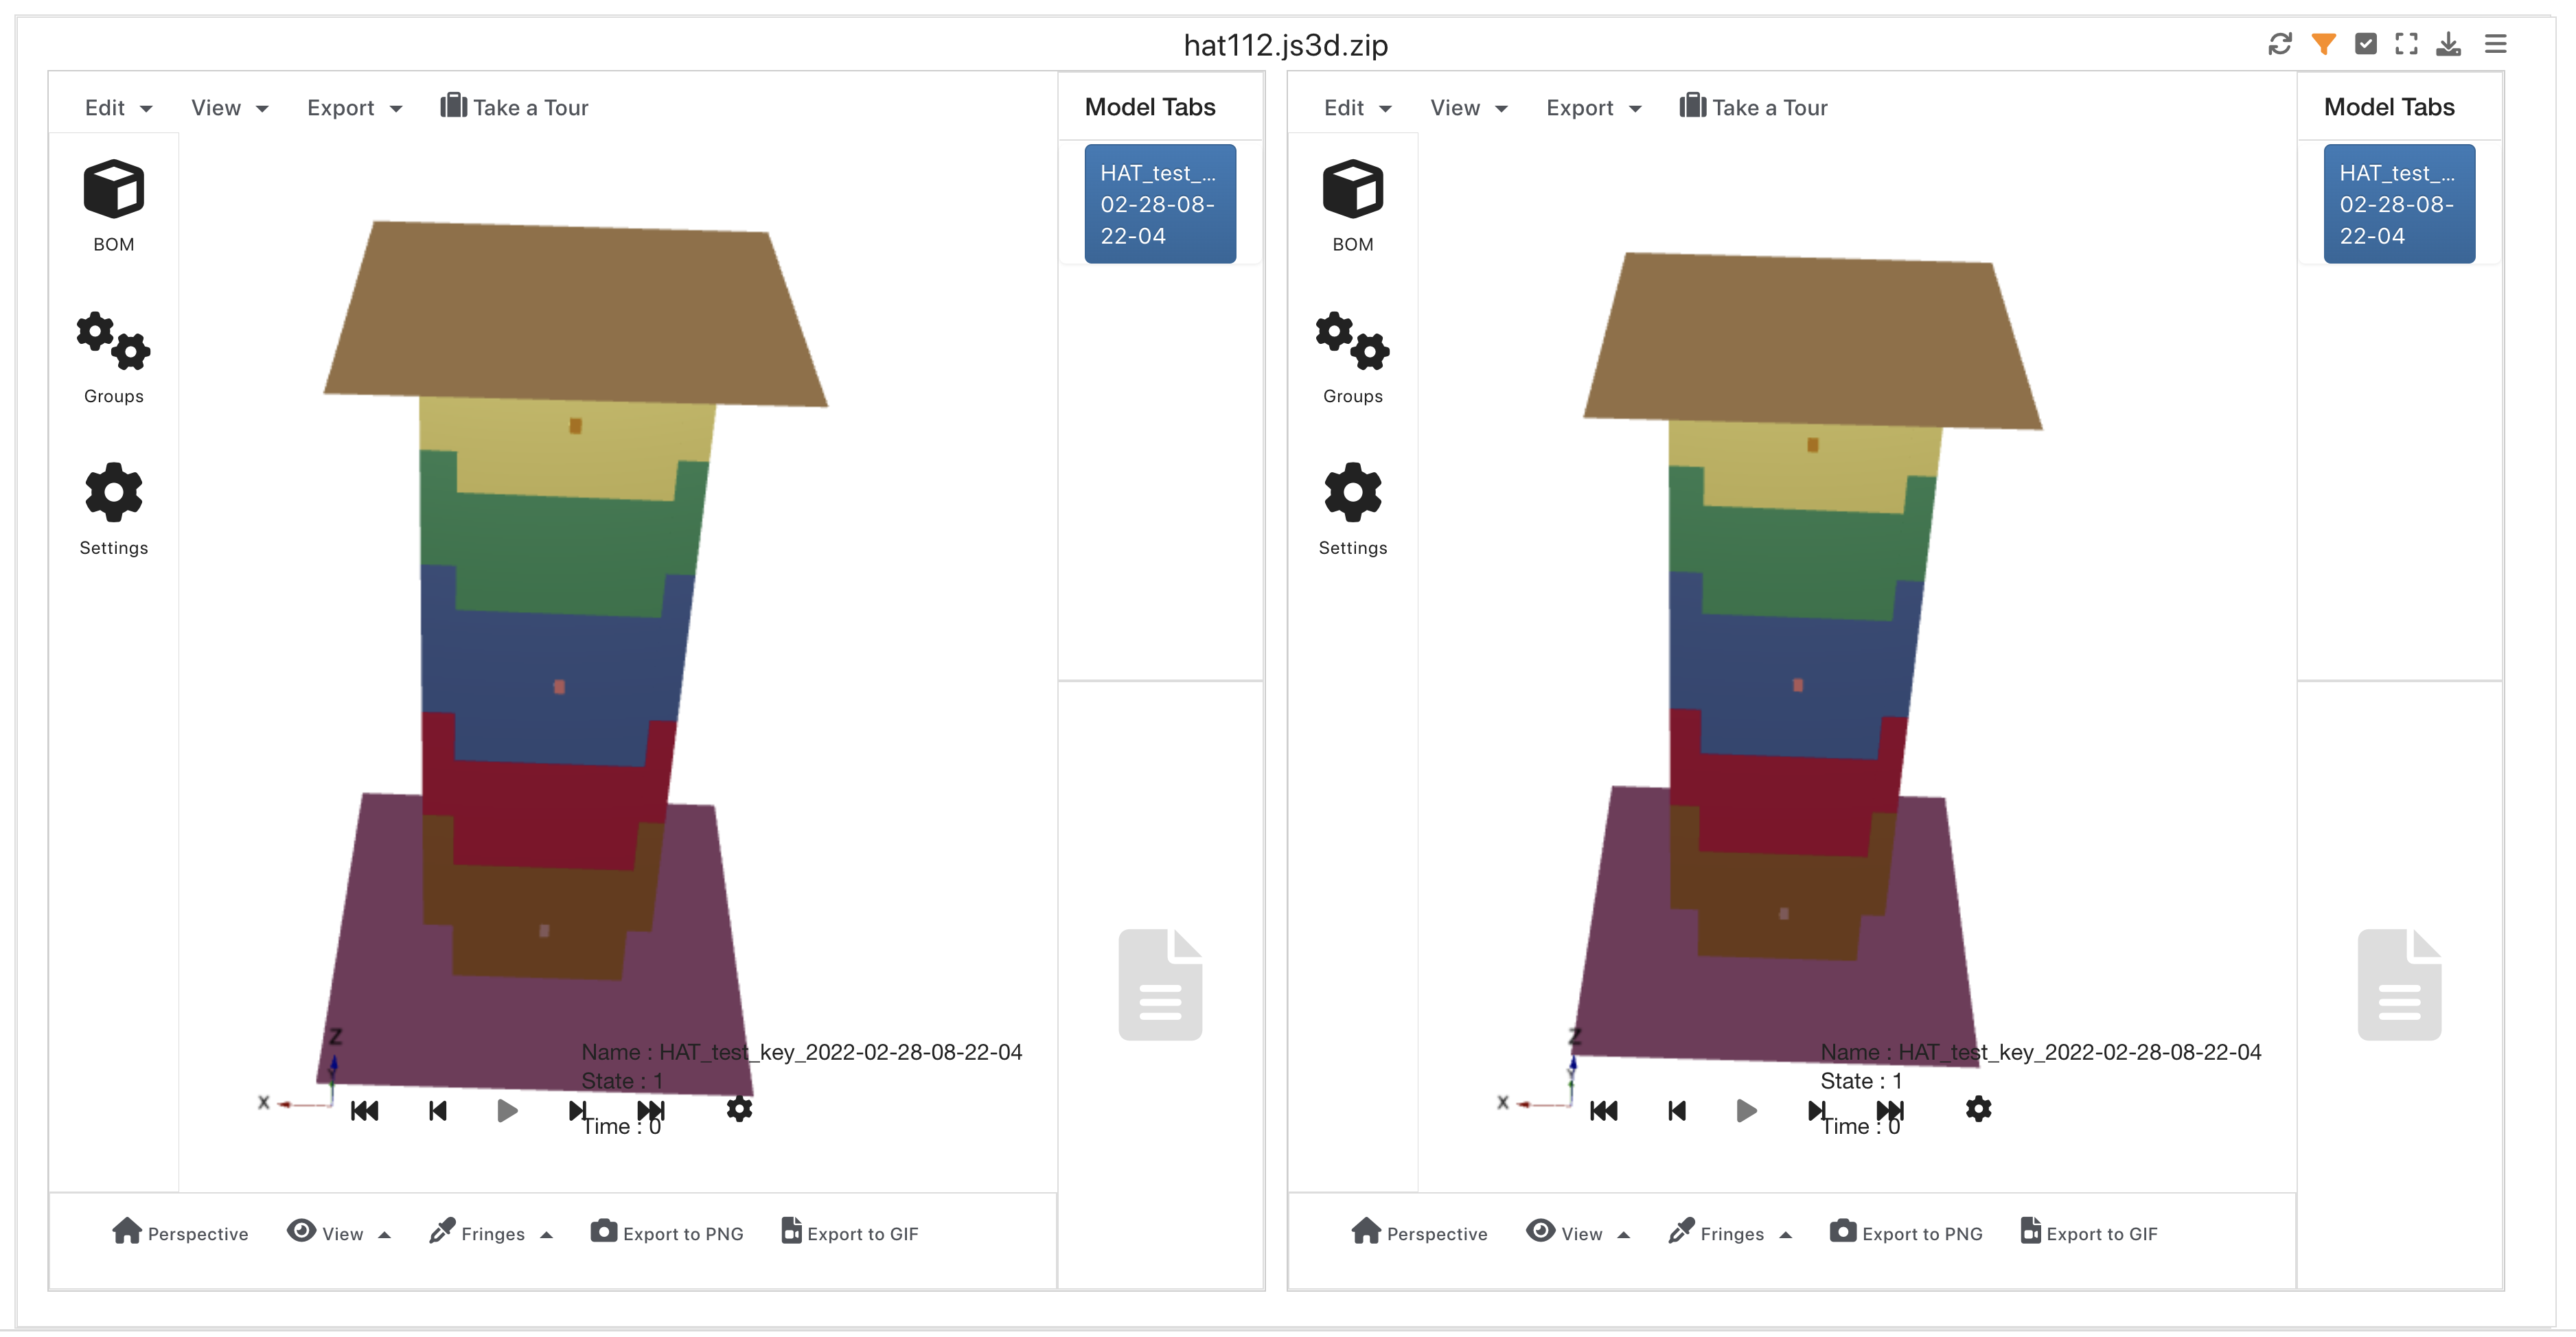Click the refresh icon in header
This screenshot has height=1337, width=2576.
coord(2279,44)
